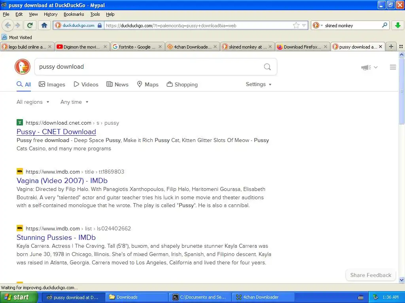Open the Settings dropdown
Screen dimensions: 405x303
(x=259, y=84)
